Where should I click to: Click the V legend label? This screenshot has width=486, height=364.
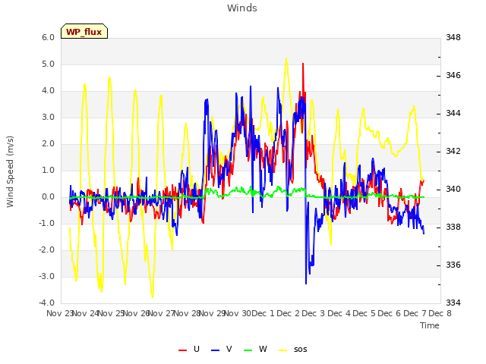[x=229, y=349]
